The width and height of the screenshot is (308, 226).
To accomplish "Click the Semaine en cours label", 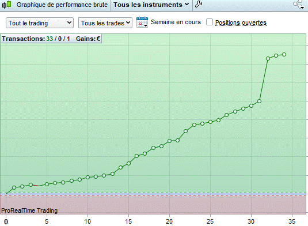I will (176, 22).
